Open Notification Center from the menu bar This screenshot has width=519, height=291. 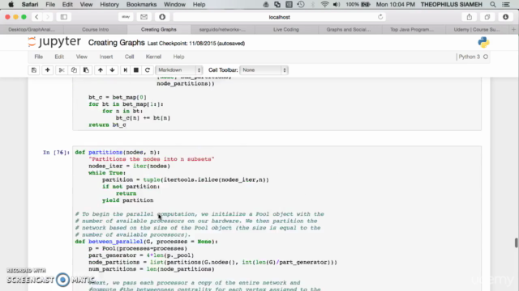506,4
